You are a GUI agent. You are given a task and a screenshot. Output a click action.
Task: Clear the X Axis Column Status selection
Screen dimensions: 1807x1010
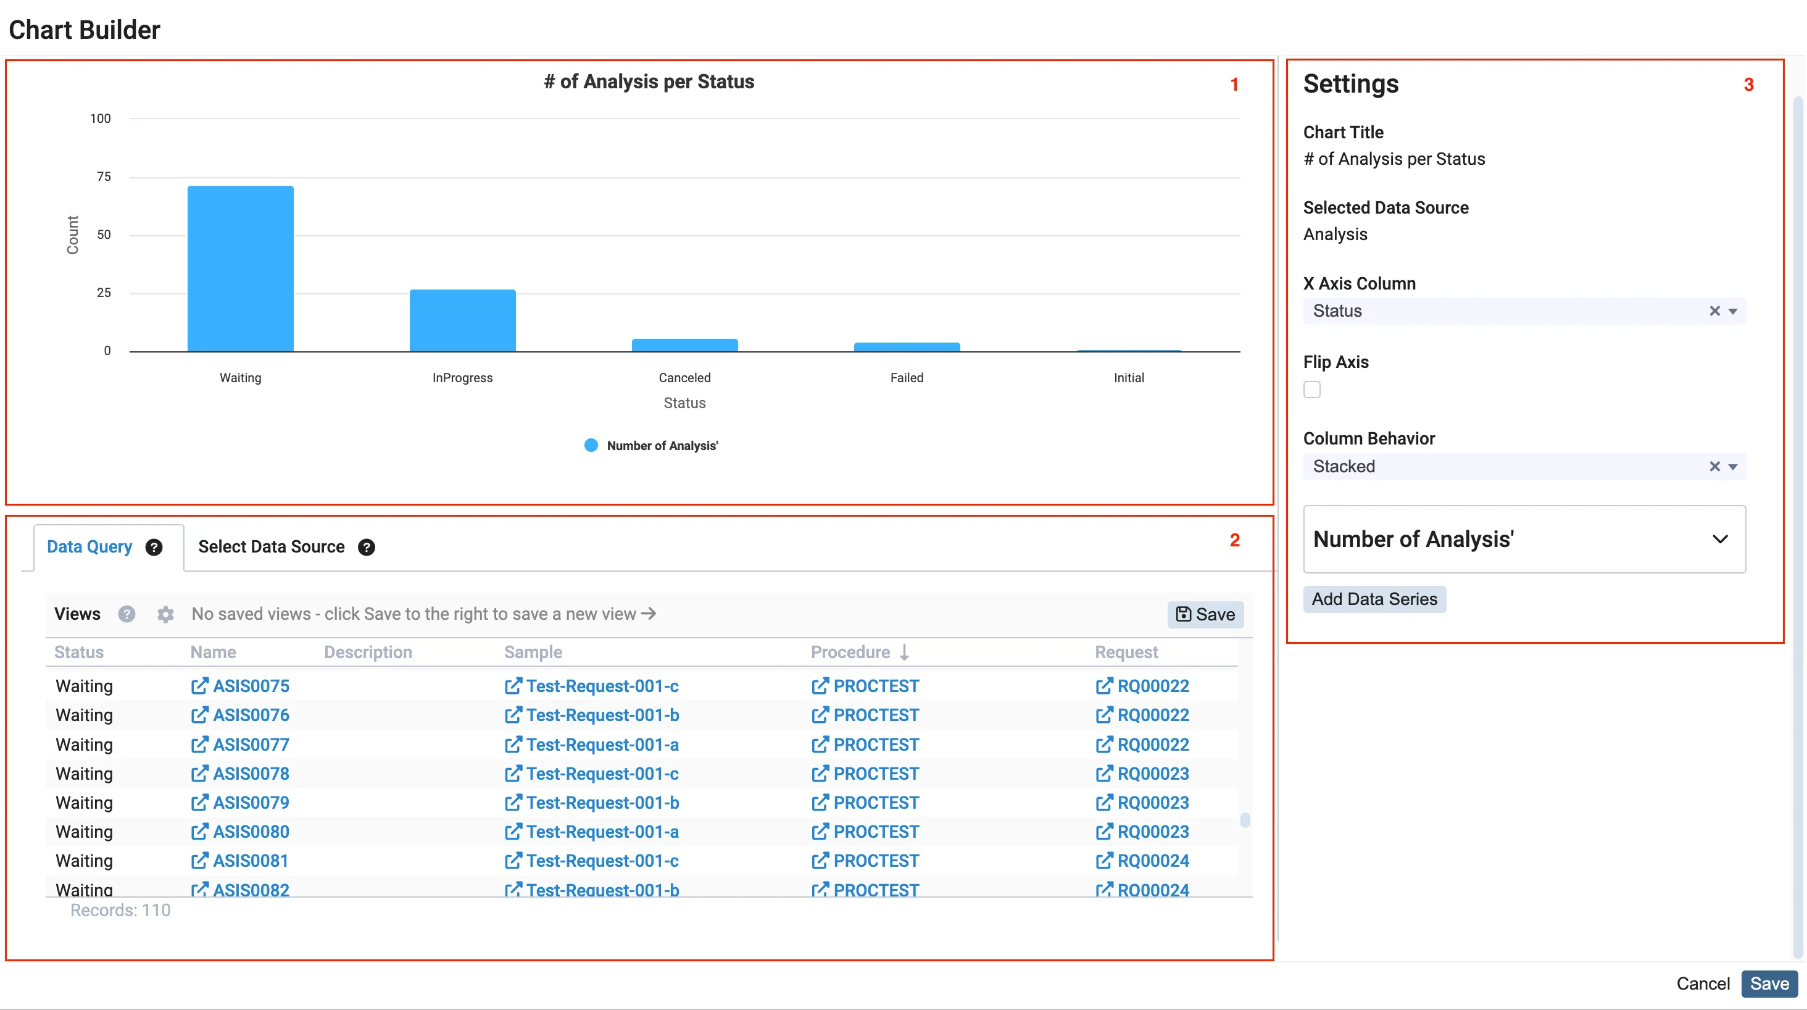click(x=1714, y=311)
